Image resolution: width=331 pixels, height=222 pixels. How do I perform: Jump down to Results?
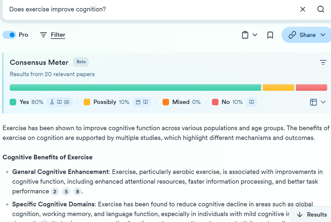pyautogui.click(x=312, y=215)
